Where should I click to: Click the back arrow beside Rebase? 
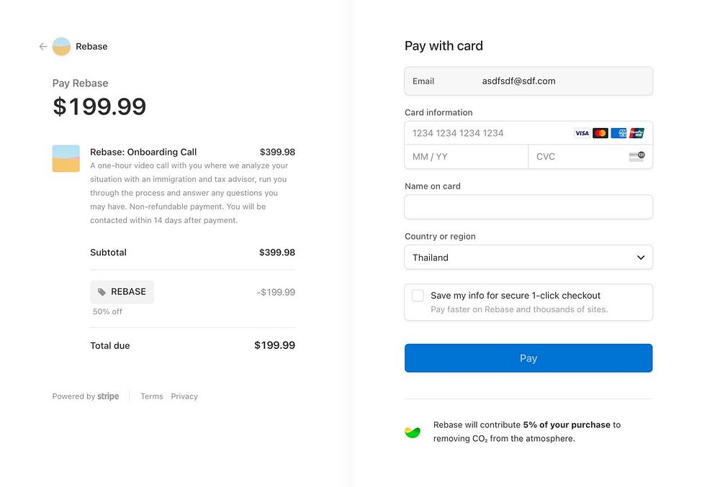click(43, 47)
